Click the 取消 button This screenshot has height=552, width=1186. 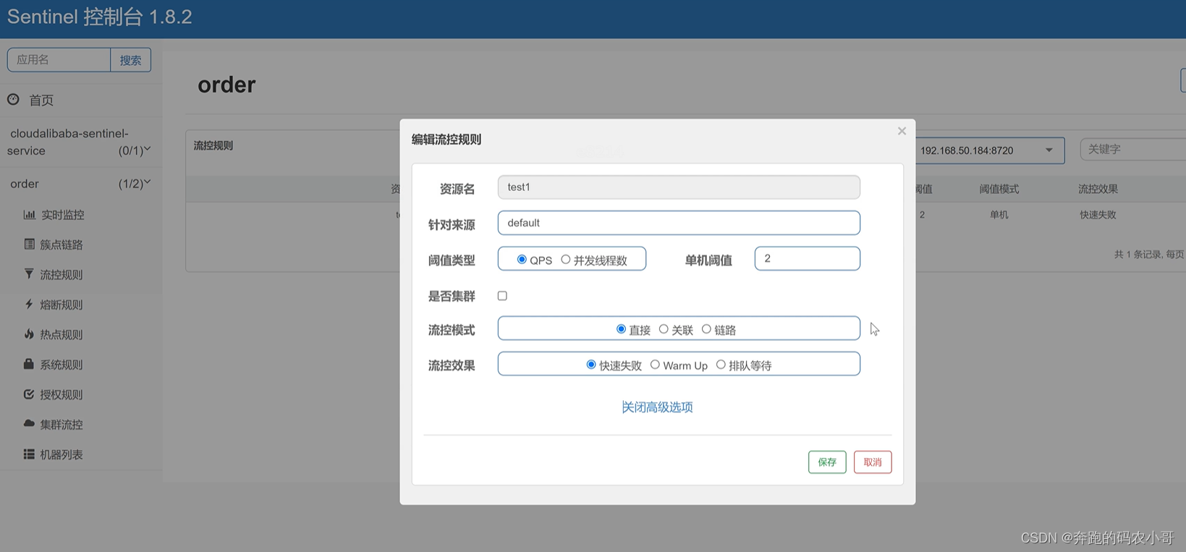pyautogui.click(x=873, y=462)
